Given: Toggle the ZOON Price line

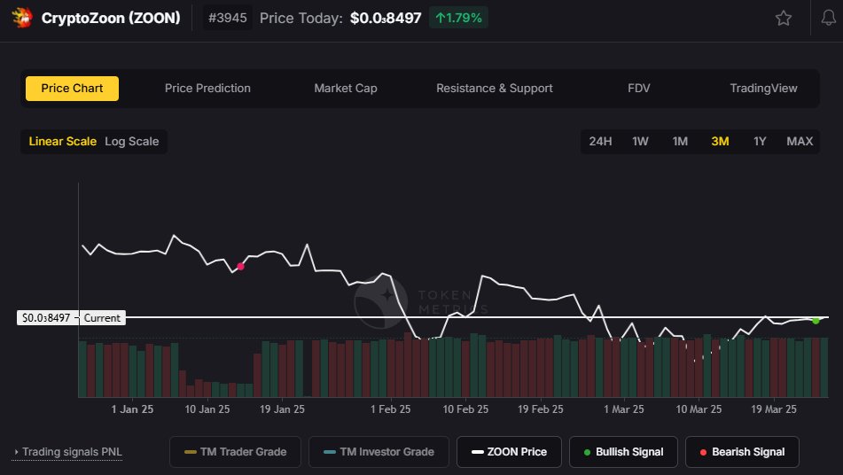Looking at the screenshot, I should pyautogui.click(x=509, y=452).
